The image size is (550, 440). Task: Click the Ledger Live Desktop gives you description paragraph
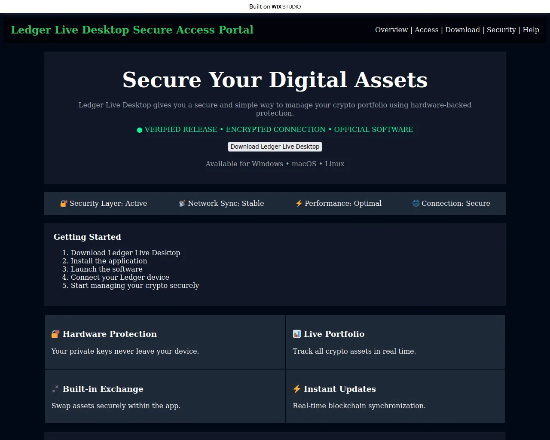coord(275,109)
